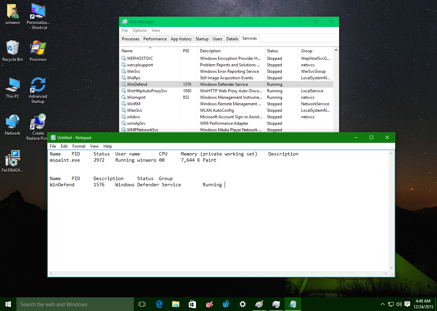Open Task View on the taskbar
Image resolution: width=437 pixels, height=311 pixels.
142,304
